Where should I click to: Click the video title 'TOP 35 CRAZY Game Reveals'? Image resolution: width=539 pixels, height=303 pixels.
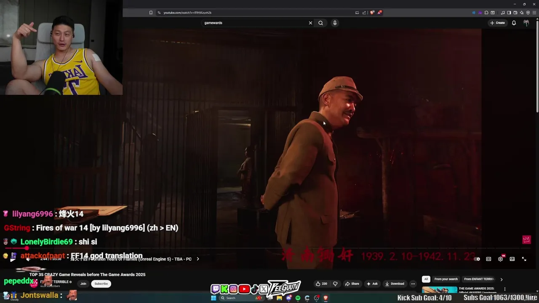coord(87,274)
